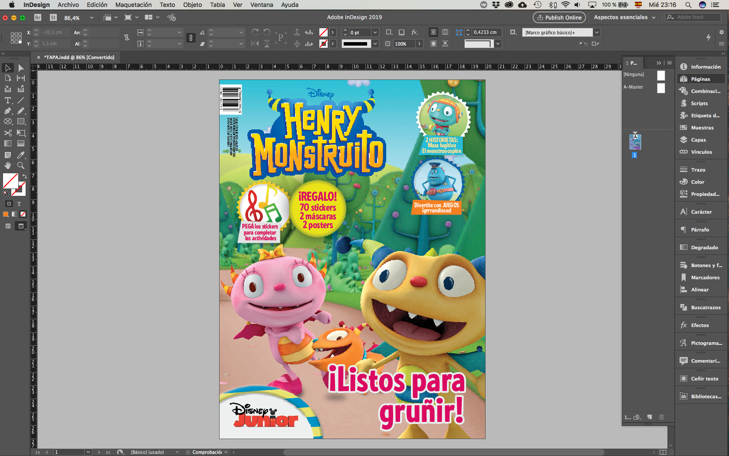The image size is (729, 456).
Task: Open the Maquetación menu
Action: (134, 5)
